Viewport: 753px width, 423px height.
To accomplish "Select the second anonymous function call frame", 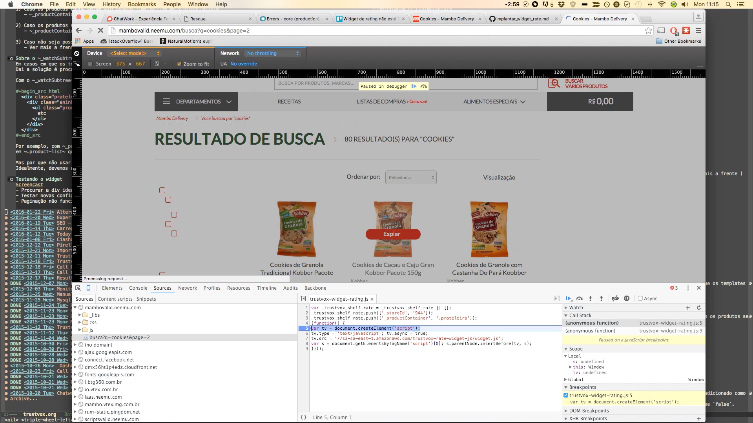I will tap(634, 331).
